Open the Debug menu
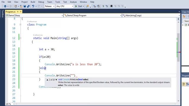Screen dimensions: 189x106 (x=41, y=2)
